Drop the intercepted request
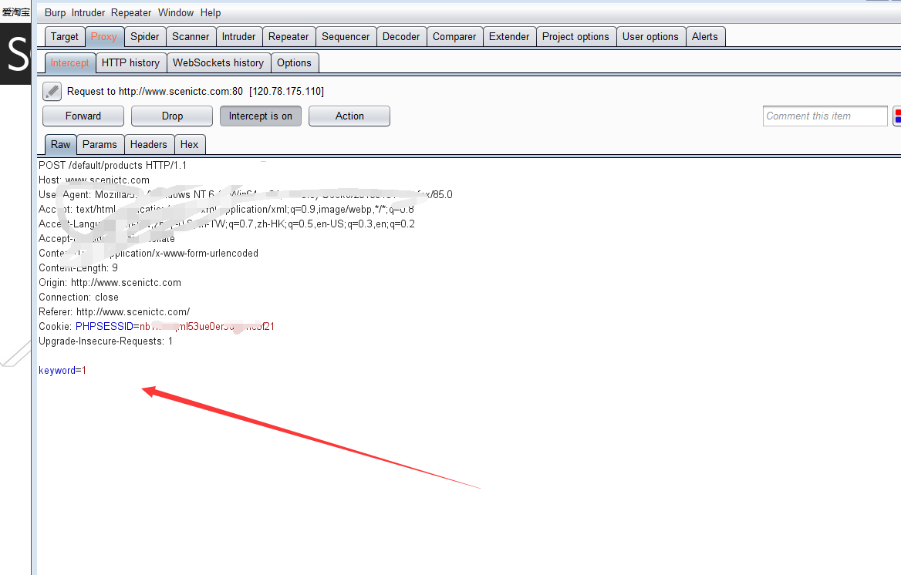901x575 pixels. click(x=172, y=116)
